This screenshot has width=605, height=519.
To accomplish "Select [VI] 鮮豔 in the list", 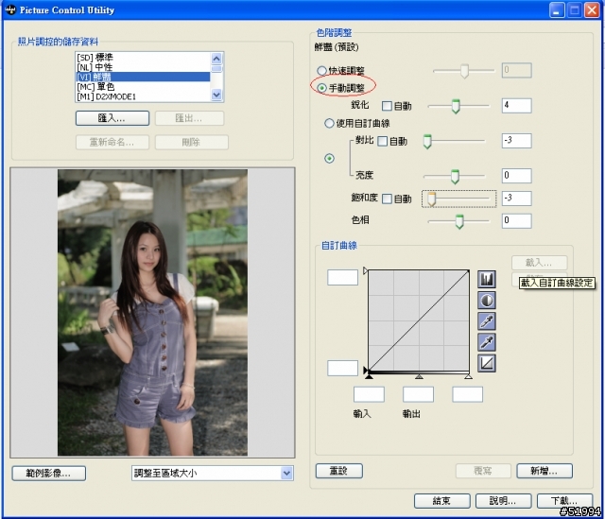I will (143, 77).
